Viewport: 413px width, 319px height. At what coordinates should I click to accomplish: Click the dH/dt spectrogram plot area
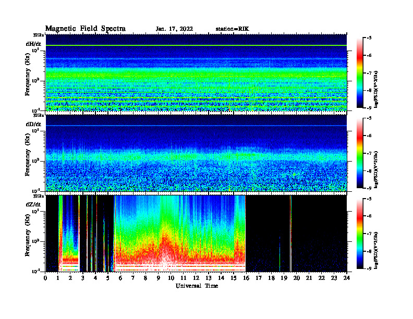pyautogui.click(x=196, y=72)
